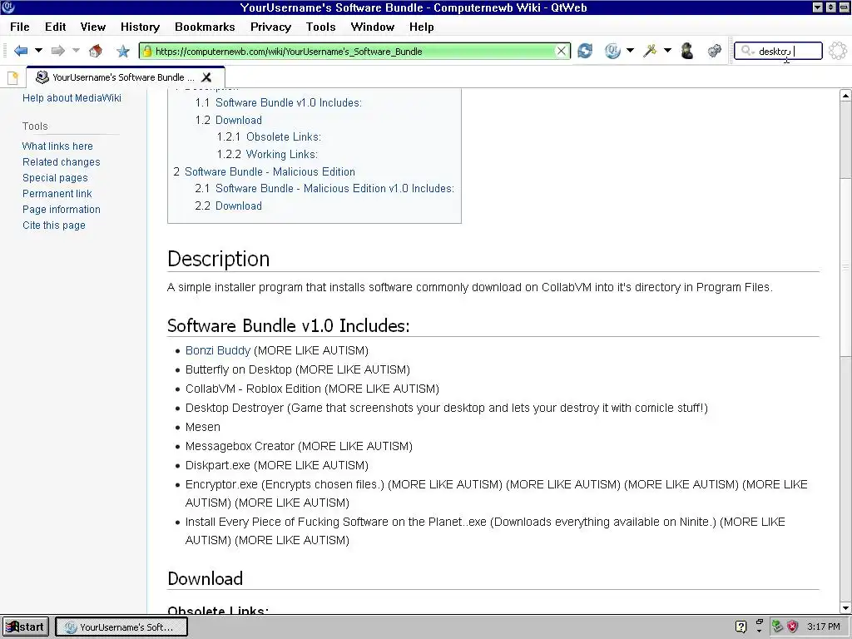Jump to 1.2.2 Working Links entry
The height and width of the screenshot is (639, 852).
[x=267, y=154]
